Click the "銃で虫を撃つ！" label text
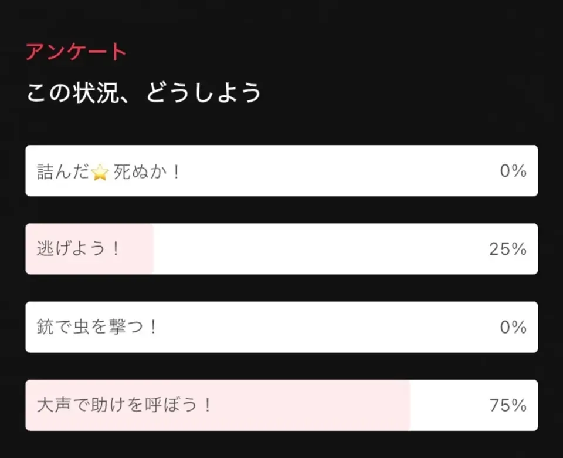The width and height of the screenshot is (563, 458). [x=97, y=327]
